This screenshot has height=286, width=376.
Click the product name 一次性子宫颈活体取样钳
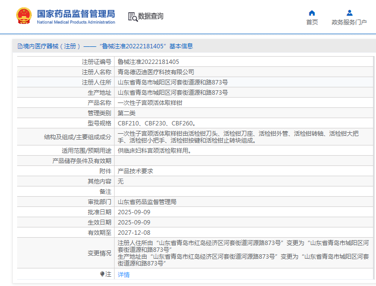150,103
